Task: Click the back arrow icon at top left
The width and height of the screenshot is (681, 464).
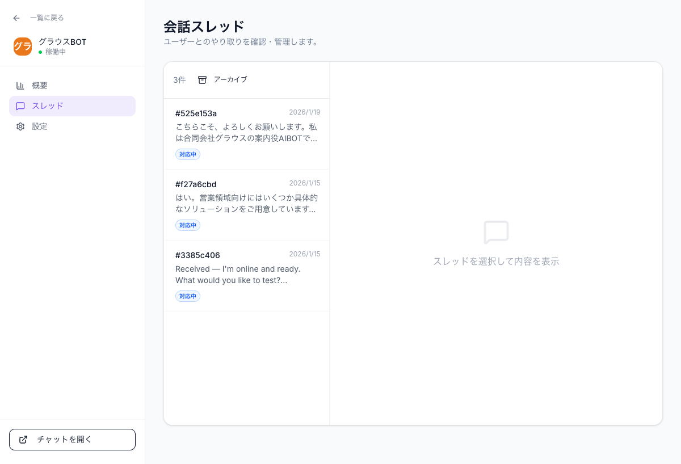Action: point(16,18)
